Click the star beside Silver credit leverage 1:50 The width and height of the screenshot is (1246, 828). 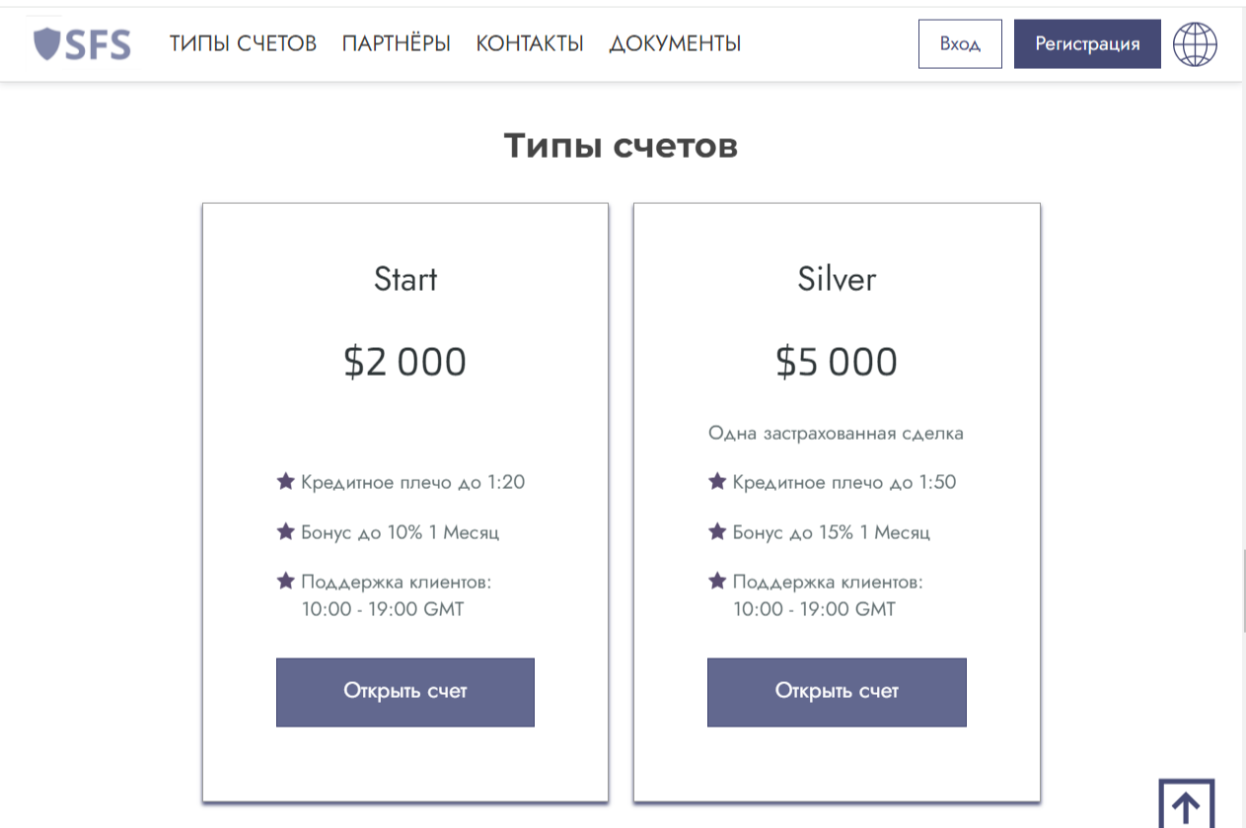tap(718, 481)
